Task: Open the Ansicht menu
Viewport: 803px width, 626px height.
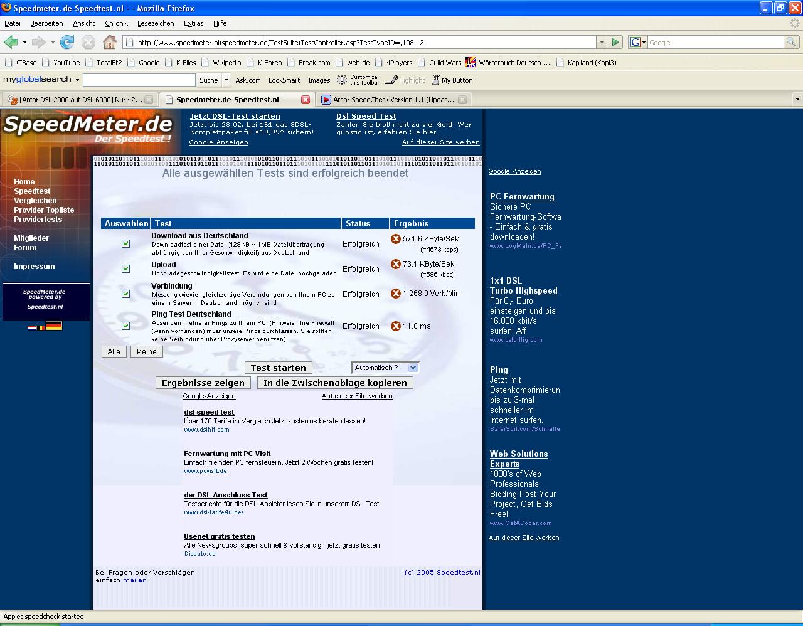Action: point(83,23)
